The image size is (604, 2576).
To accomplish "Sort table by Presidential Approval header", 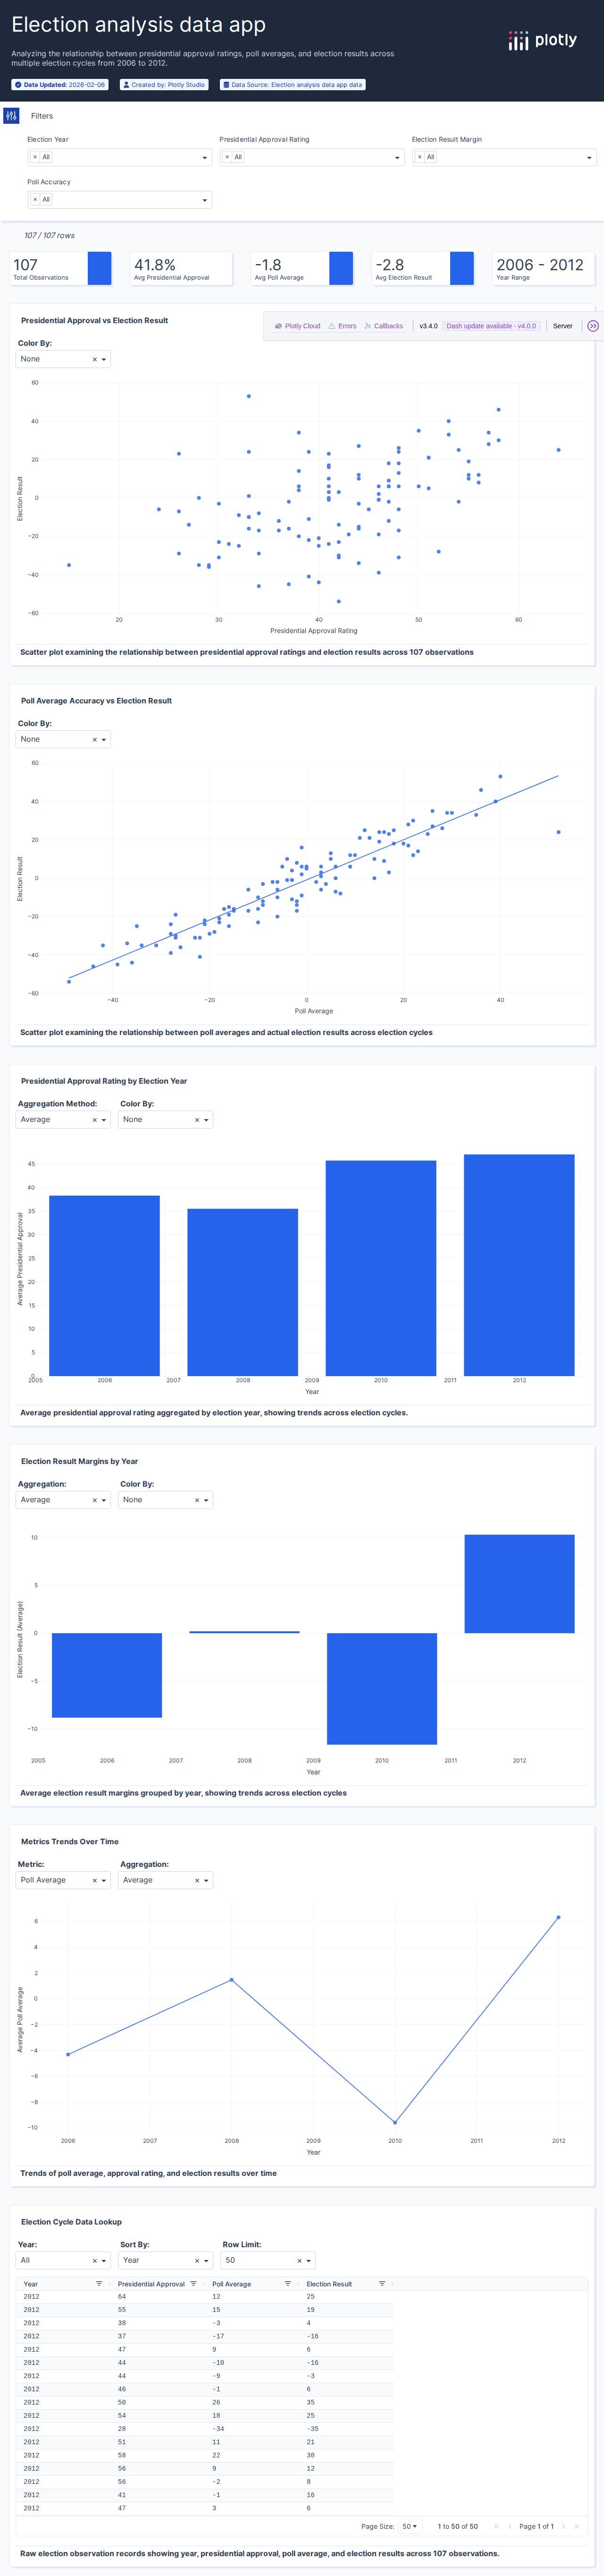I will tap(151, 2284).
